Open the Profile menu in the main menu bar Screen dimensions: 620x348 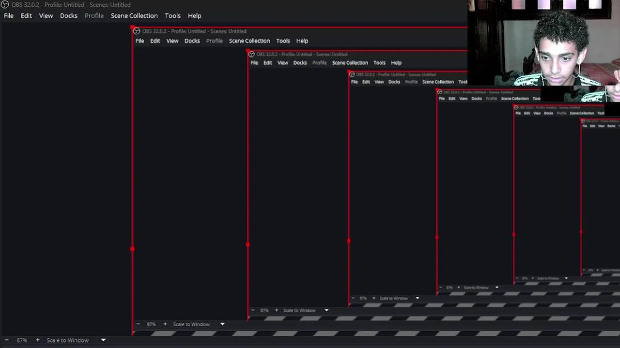94,15
